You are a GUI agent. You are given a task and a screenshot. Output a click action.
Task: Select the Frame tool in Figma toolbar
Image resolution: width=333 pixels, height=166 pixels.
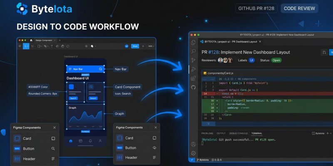click(32, 46)
